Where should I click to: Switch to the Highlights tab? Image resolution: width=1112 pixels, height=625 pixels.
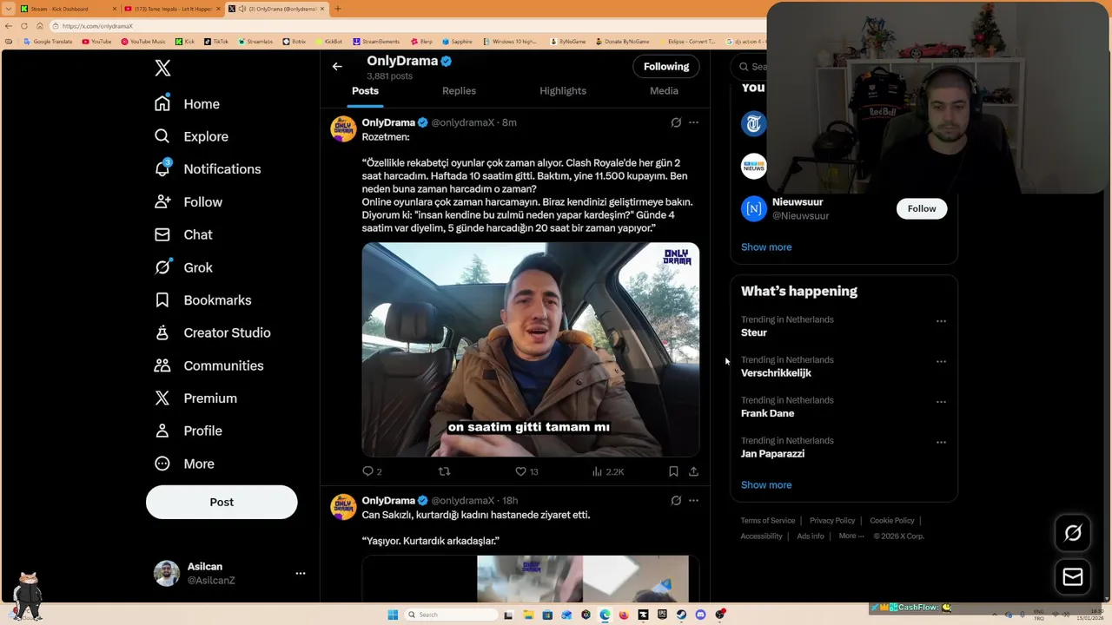click(563, 91)
